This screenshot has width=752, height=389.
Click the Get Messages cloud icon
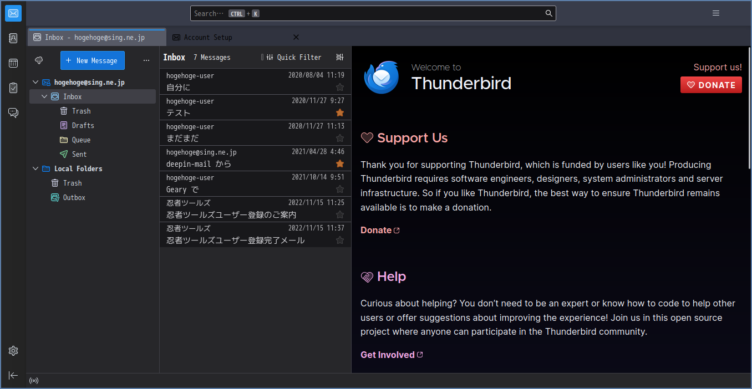point(39,60)
